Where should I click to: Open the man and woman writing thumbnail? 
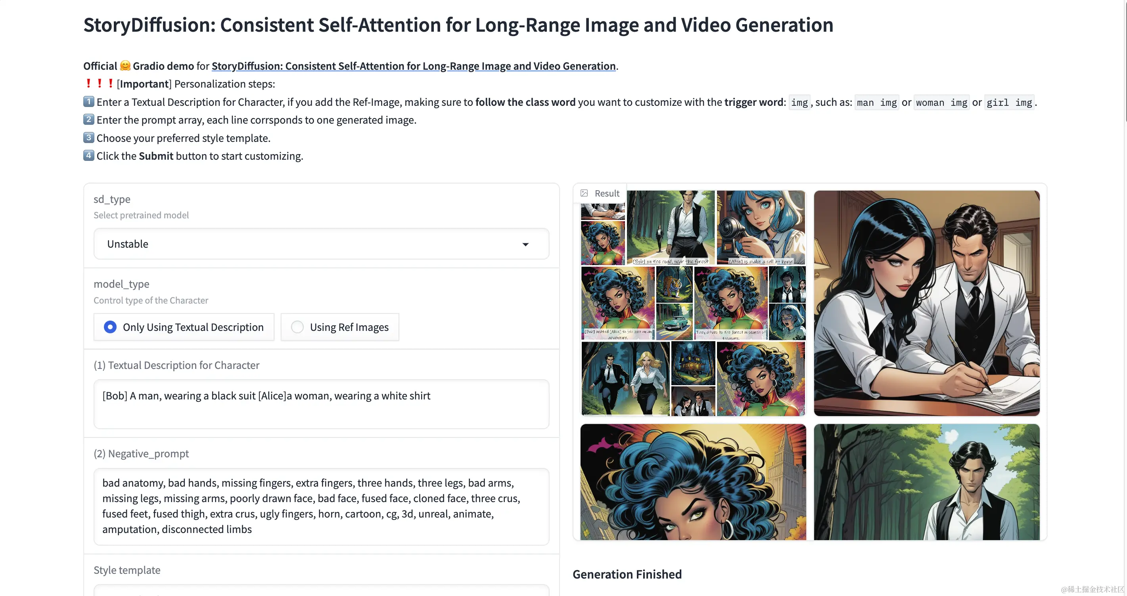pyautogui.click(x=926, y=303)
